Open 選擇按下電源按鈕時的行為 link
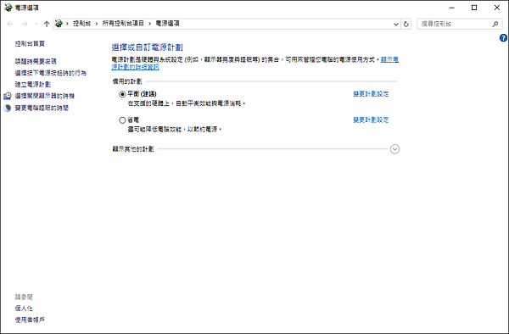The image size is (509, 334). point(51,73)
